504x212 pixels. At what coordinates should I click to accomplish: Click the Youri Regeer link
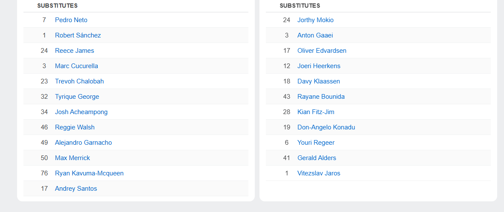tap(316, 143)
